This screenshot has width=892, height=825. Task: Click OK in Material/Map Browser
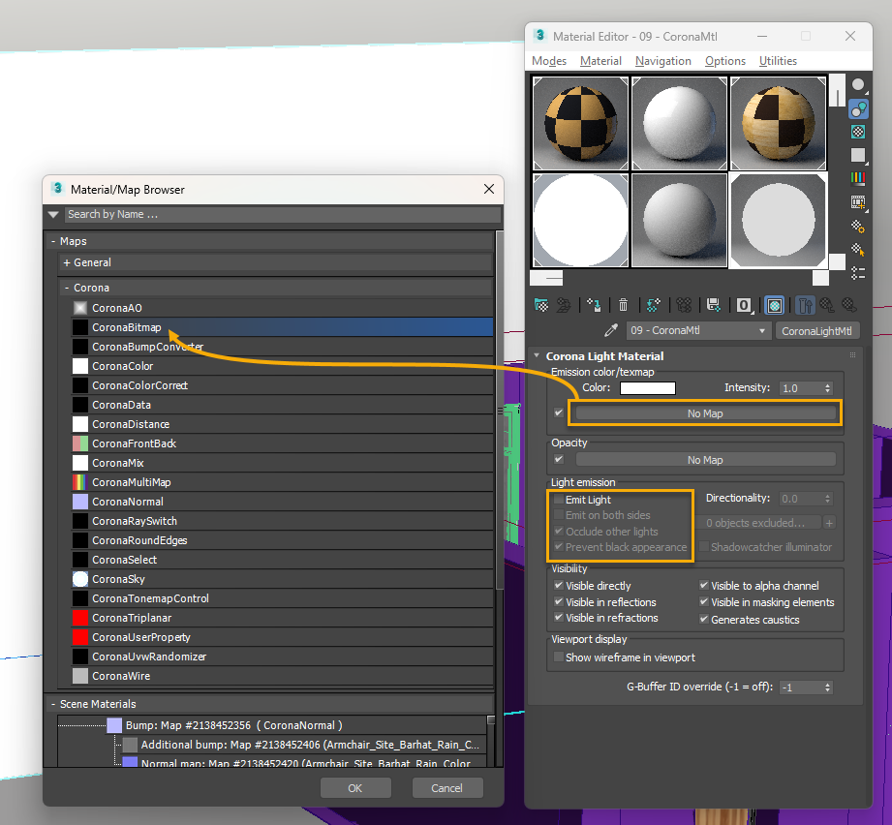(355, 788)
